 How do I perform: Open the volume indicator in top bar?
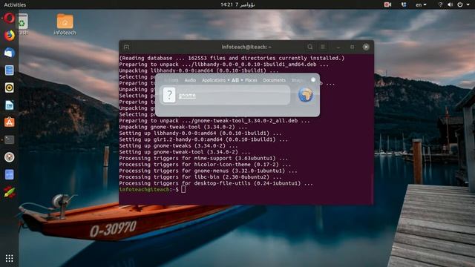(451, 4)
